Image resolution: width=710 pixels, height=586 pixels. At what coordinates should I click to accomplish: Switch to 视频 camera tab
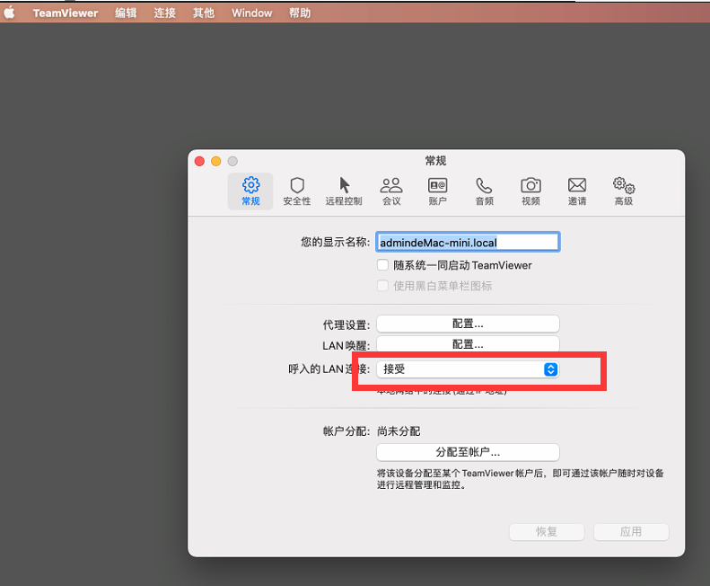coord(530,191)
